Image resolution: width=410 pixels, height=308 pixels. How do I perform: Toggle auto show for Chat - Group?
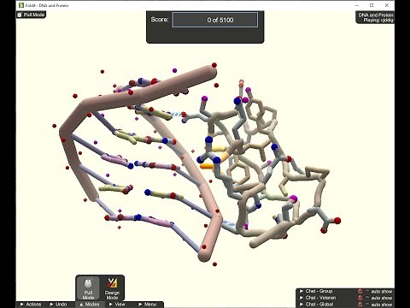click(379, 292)
